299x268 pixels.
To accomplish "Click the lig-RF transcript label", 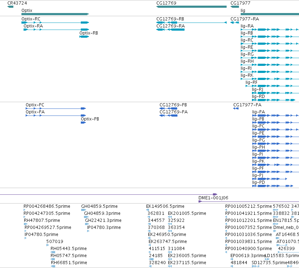I will [x=252, y=82].
